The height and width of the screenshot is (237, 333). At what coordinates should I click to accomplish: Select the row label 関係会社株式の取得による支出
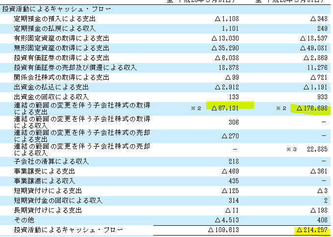pos(61,77)
